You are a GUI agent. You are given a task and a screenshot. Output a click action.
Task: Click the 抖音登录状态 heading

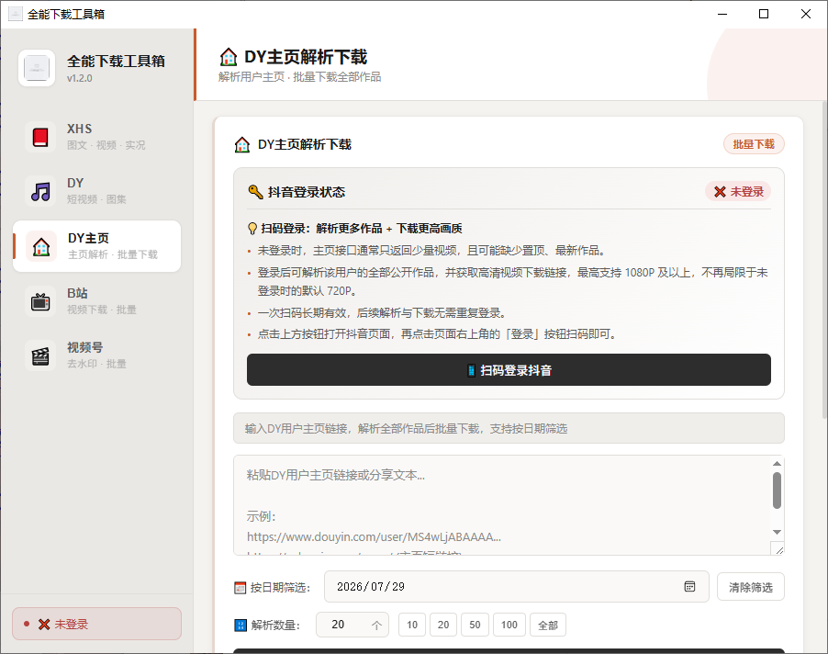point(307,192)
